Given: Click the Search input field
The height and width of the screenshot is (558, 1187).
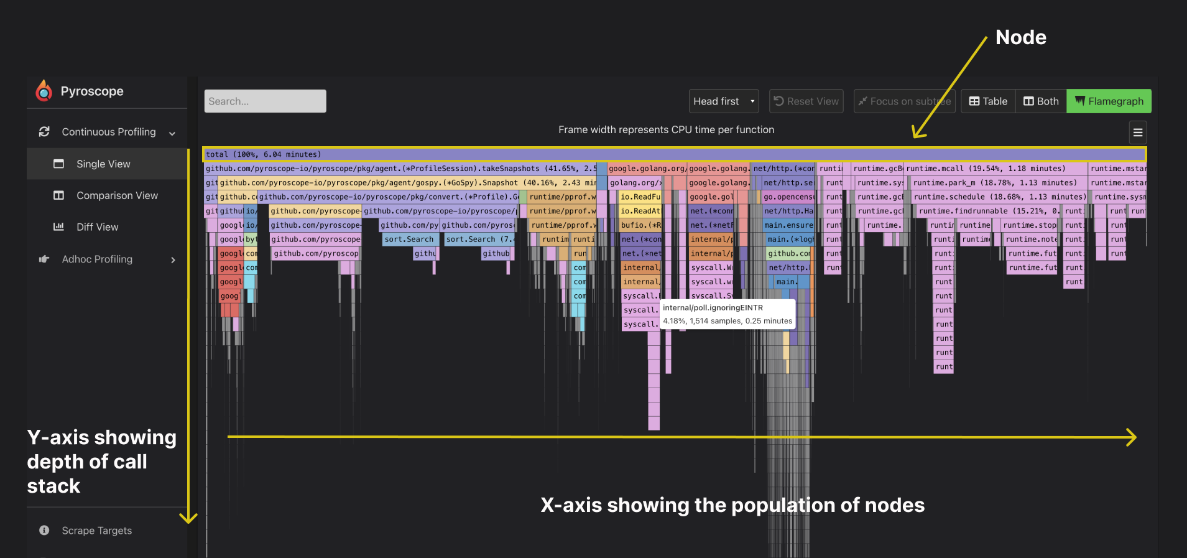Looking at the screenshot, I should coord(266,101).
